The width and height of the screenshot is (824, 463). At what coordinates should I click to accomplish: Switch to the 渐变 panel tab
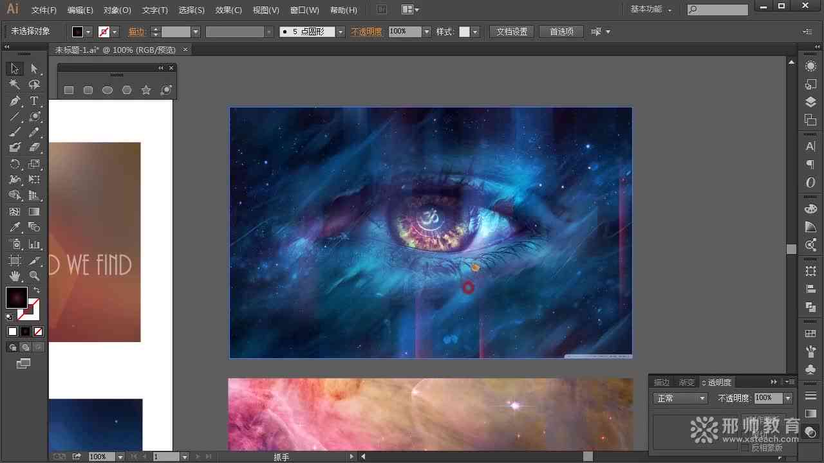pos(686,383)
